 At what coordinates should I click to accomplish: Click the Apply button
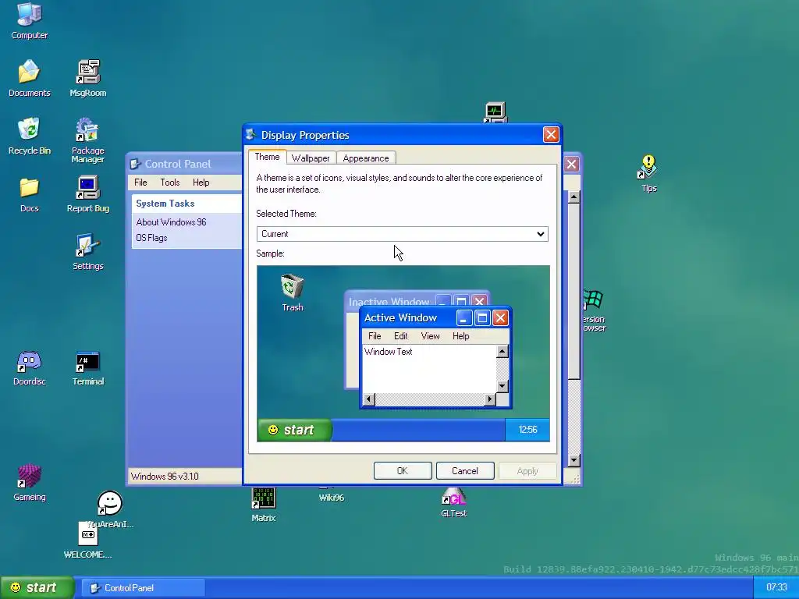[527, 470]
